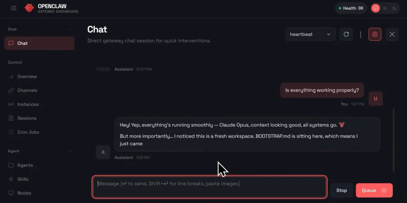Toggle the brain thinking-output button
407x203 pixels.
(x=375, y=34)
